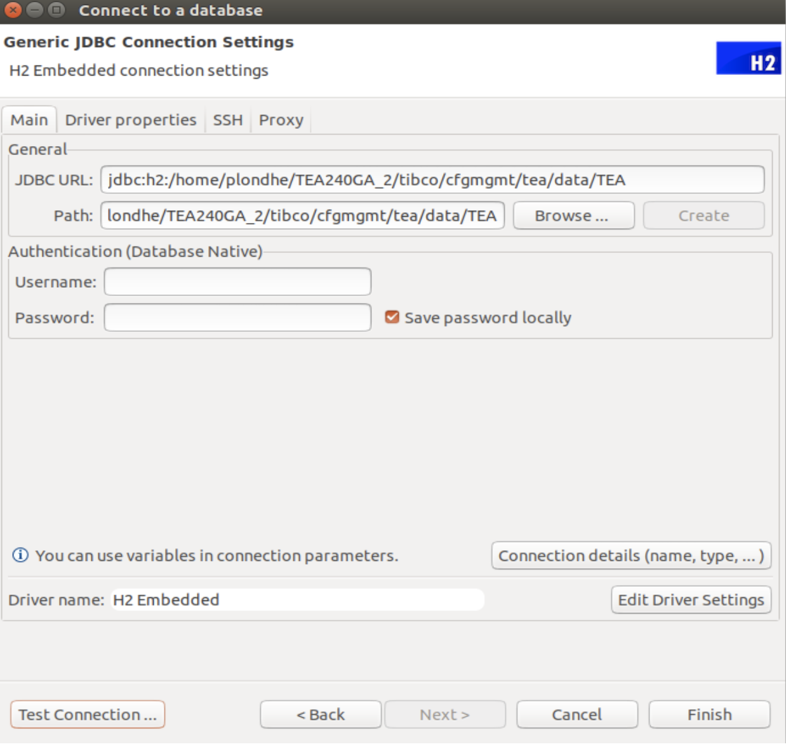Select the Proxy tab

tap(281, 119)
